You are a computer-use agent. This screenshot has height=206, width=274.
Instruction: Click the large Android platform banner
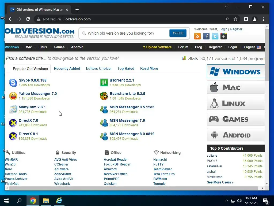pos(236,135)
